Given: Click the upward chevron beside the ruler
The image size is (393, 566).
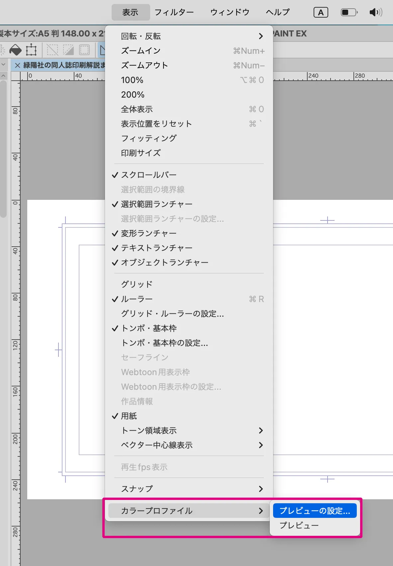Looking at the screenshot, I should point(3,76).
